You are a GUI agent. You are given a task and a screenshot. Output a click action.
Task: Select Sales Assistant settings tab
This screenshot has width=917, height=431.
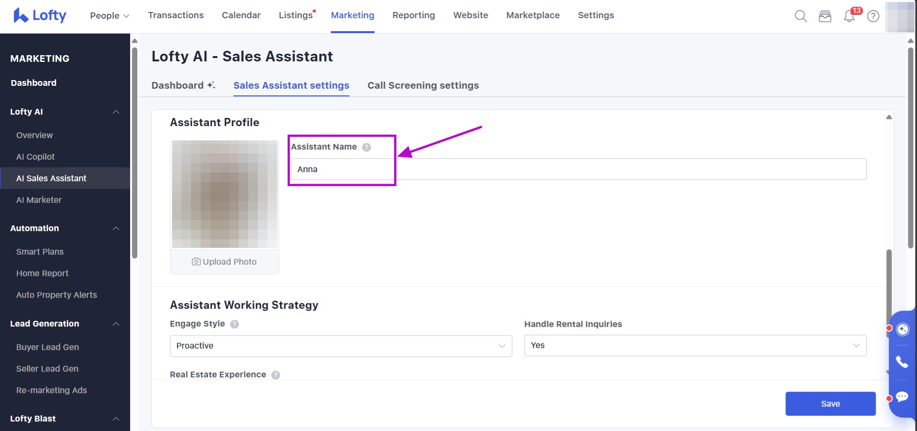291,85
